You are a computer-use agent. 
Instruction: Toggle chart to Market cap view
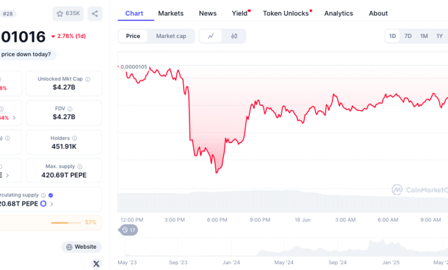[x=171, y=36]
